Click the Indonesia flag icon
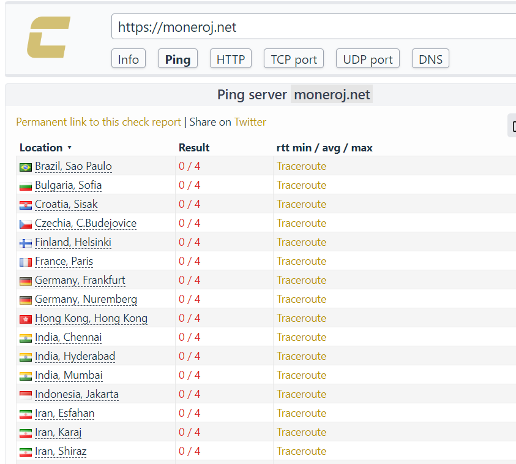 pos(26,395)
